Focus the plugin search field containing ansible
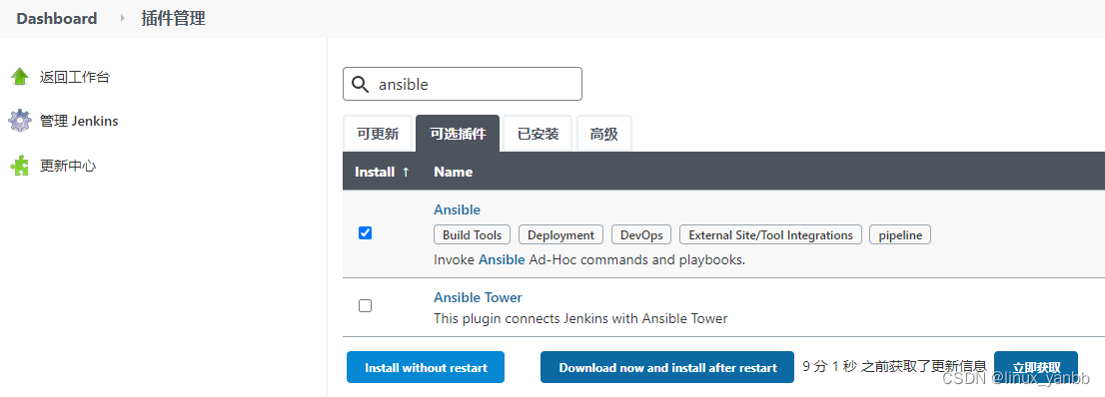 pos(463,85)
